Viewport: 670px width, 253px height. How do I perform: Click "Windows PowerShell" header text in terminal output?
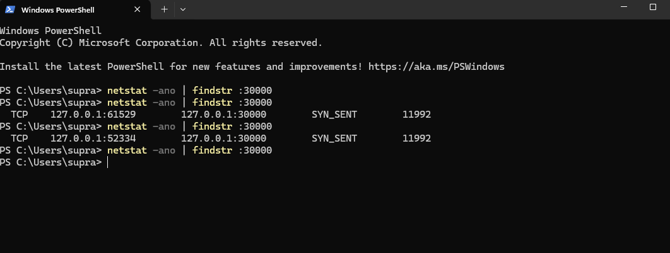point(50,30)
